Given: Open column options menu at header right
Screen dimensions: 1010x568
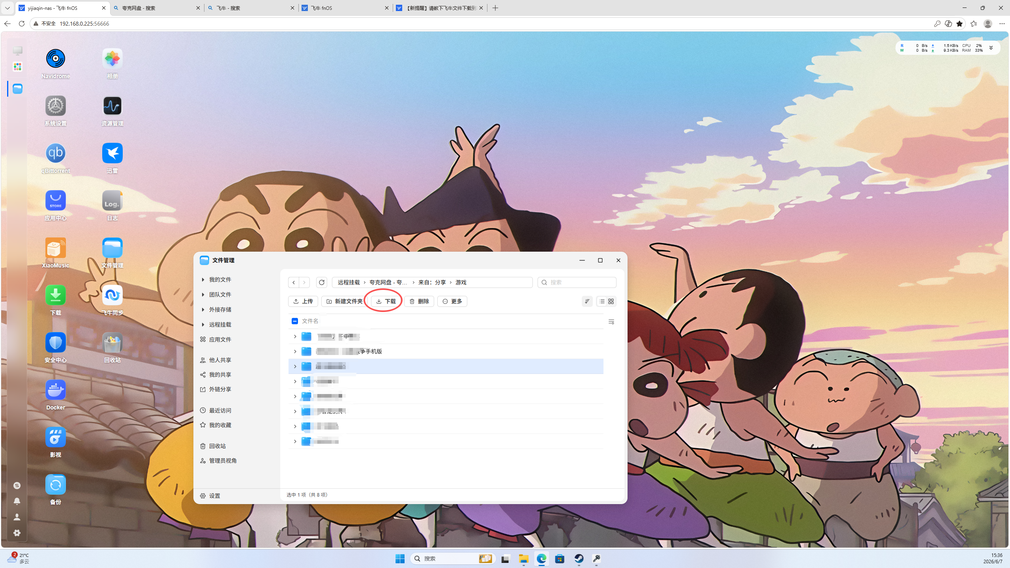Looking at the screenshot, I should 611,322.
